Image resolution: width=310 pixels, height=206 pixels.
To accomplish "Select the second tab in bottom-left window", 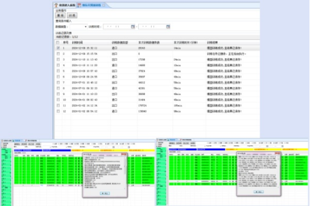I will pyautogui.click(x=17, y=141).
